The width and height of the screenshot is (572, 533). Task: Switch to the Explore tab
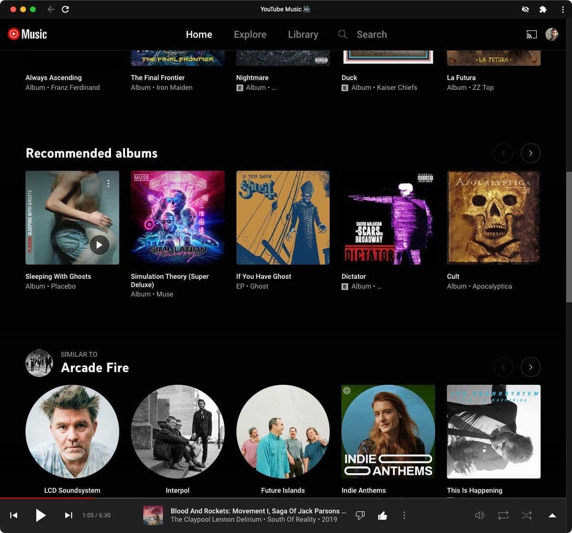250,34
